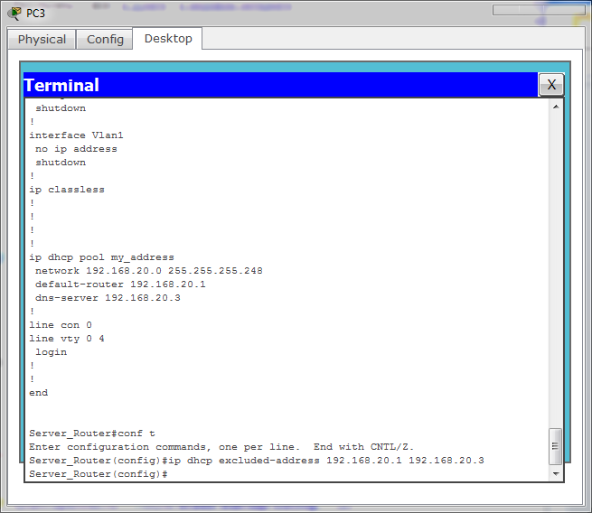Image resolution: width=592 pixels, height=513 pixels.
Task: Click the 'end' line
Action: click(x=39, y=393)
